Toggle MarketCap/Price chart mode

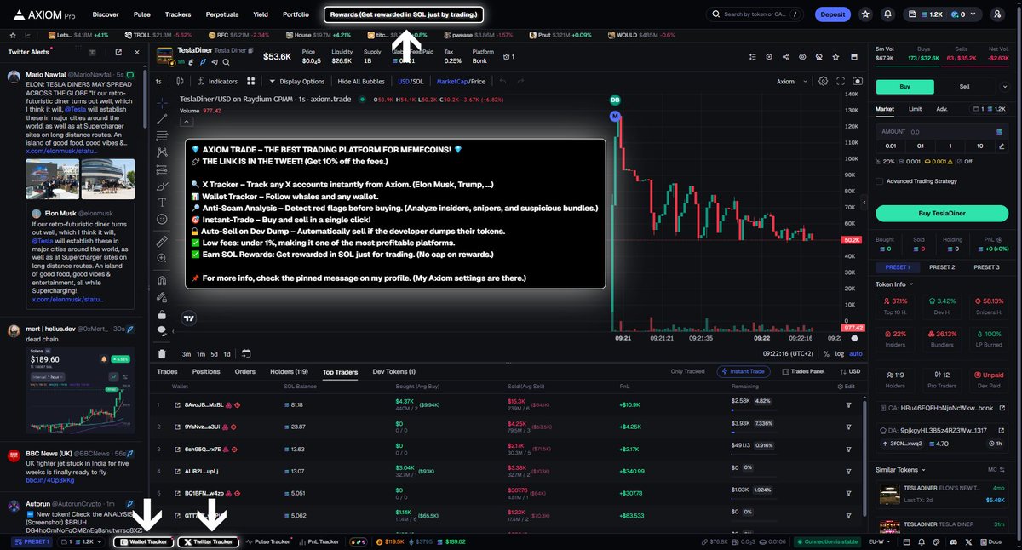click(461, 81)
